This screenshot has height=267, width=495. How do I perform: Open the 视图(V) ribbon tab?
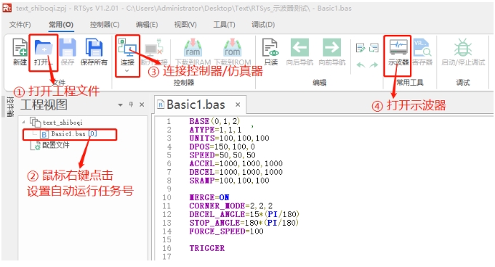185,24
